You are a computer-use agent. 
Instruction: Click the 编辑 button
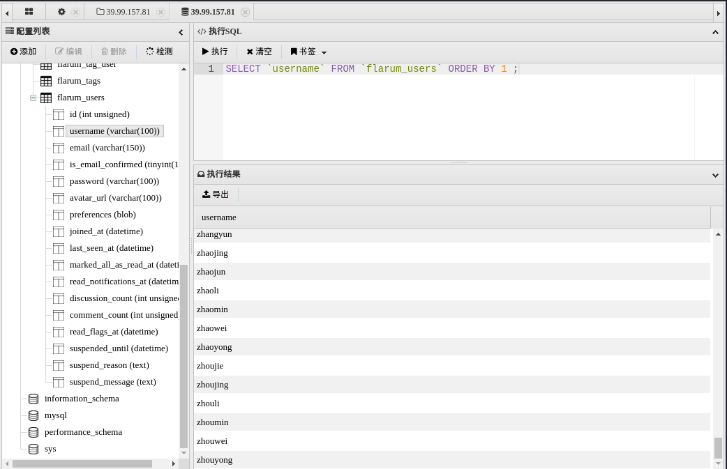click(x=68, y=52)
